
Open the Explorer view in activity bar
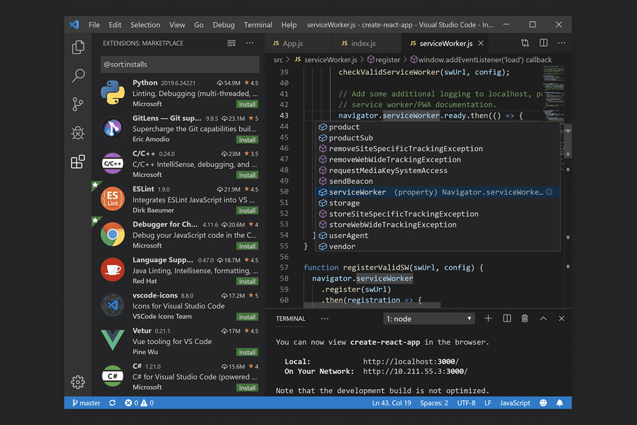pos(78,48)
